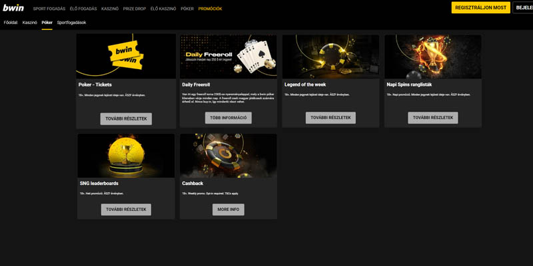533x266 pixels.
Task: Open the Daily Freeroll banner image
Action: coord(229,57)
